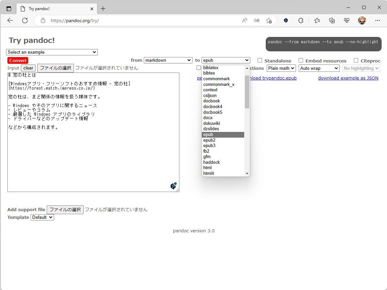Open the Template dropdown showing Default
Viewport: 387px width, 290px height.
42,217
